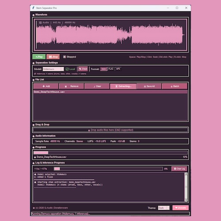Click the Check model button

click(x=83, y=69)
